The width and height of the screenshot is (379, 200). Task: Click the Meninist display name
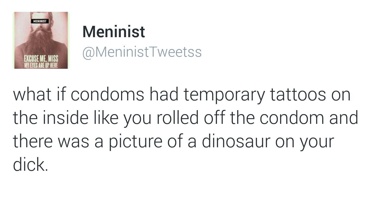click(x=114, y=32)
